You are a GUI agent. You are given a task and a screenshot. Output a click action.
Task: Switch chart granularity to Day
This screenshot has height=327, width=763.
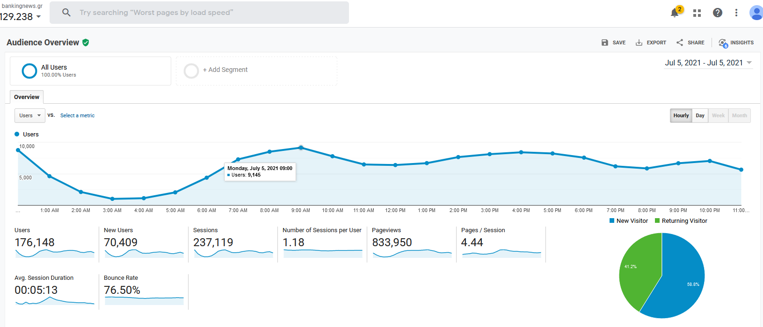[700, 115]
